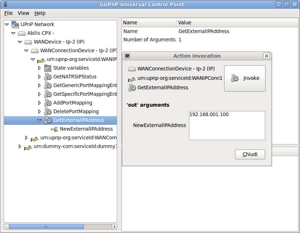Click the UPnP Network computer icon

pos(15,24)
